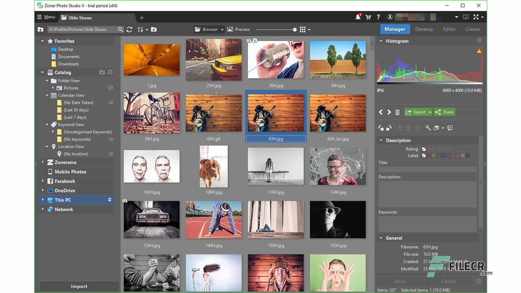Screen dimensions: 521x293
Task: Open the Menu in the top left
Action: [46, 17]
